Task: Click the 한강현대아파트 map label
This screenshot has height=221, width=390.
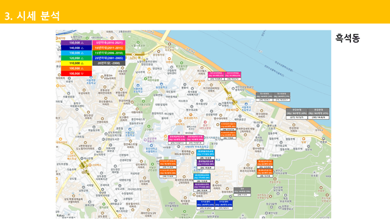Action: click(x=294, y=129)
